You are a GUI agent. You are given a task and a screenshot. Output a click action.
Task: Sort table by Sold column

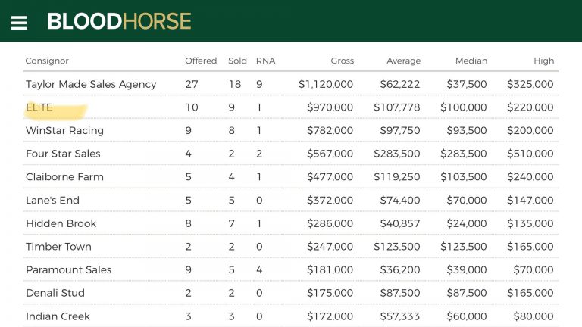(237, 61)
